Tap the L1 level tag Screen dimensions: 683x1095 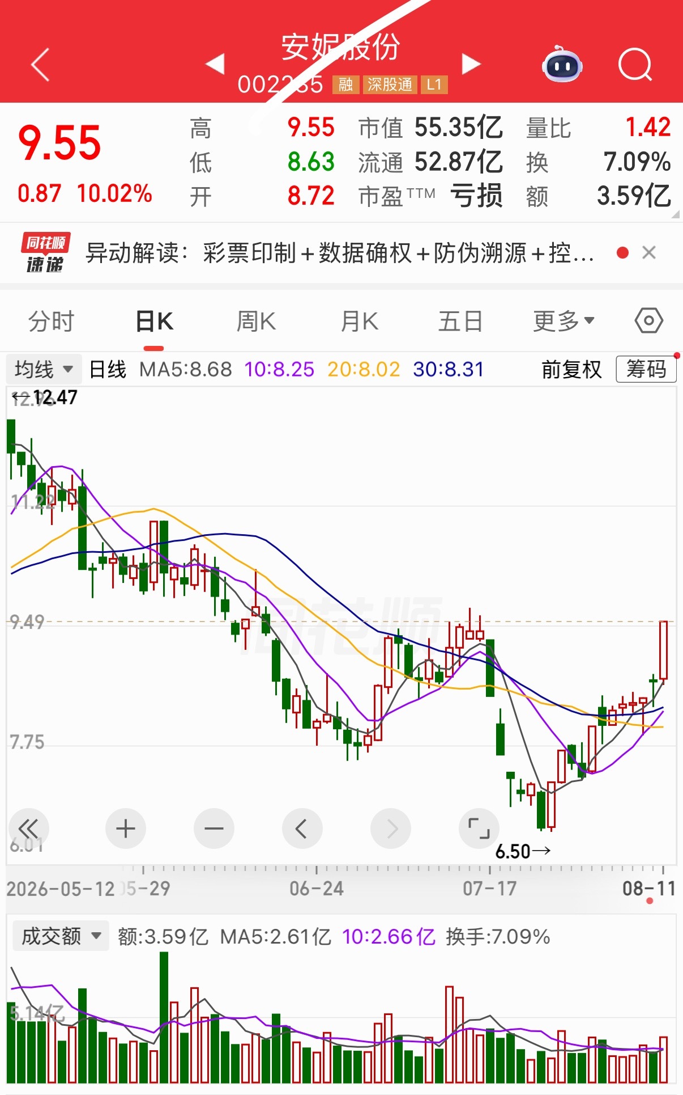[434, 84]
